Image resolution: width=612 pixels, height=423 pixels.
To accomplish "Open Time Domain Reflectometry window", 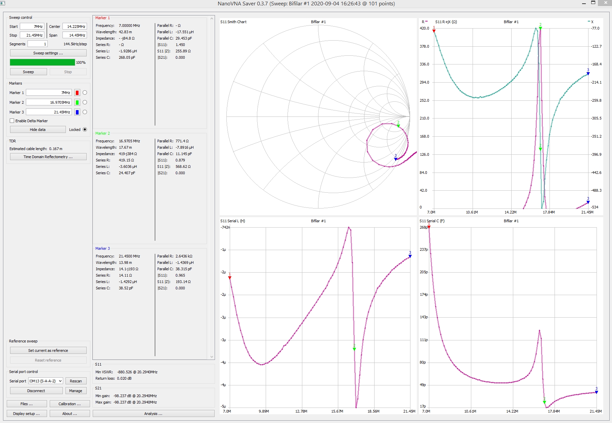I will click(x=48, y=157).
